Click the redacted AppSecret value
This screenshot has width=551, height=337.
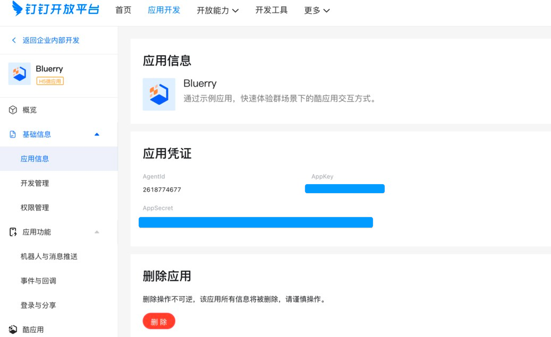256,222
